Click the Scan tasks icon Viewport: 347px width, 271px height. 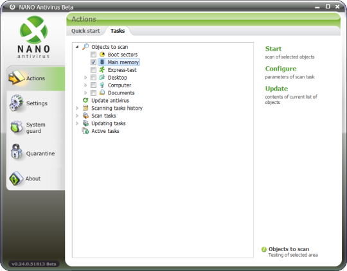pyautogui.click(x=85, y=116)
